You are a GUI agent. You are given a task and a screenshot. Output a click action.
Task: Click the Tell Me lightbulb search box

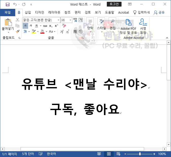click(x=142, y=12)
